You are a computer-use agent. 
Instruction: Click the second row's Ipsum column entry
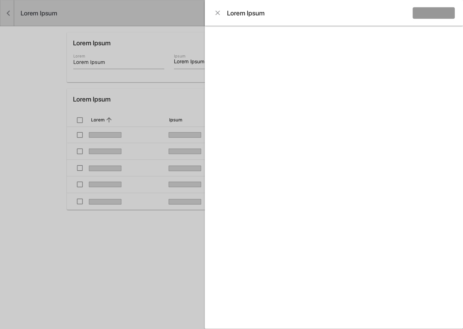pos(185,151)
